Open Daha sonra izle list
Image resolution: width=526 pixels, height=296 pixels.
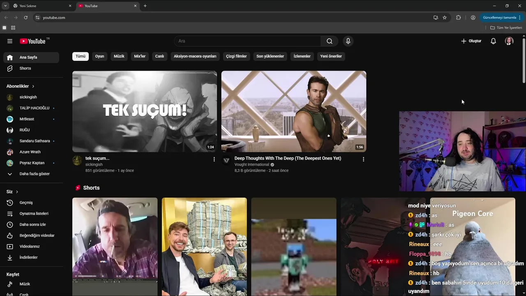click(31, 224)
